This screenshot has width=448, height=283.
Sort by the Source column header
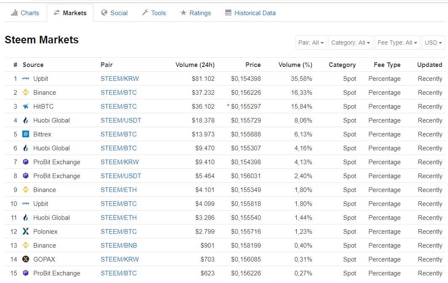click(x=33, y=65)
